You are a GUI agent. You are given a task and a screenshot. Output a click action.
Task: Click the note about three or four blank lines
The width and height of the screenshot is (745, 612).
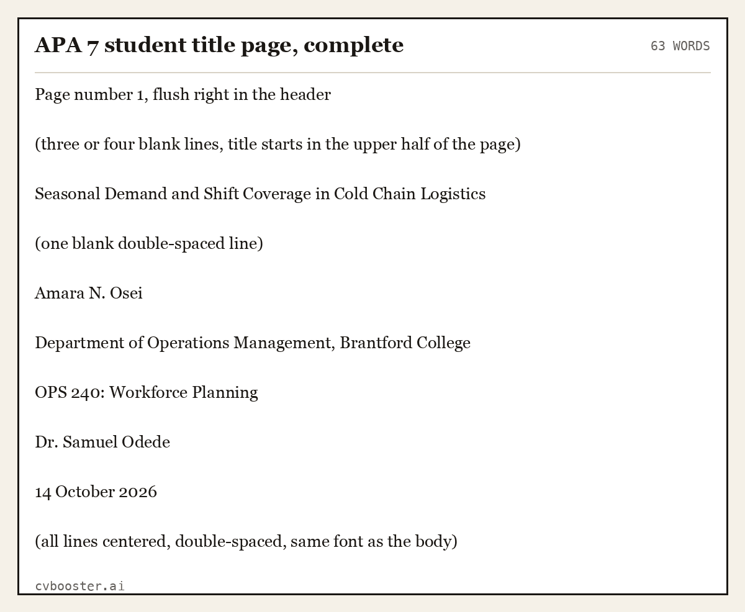pos(278,144)
